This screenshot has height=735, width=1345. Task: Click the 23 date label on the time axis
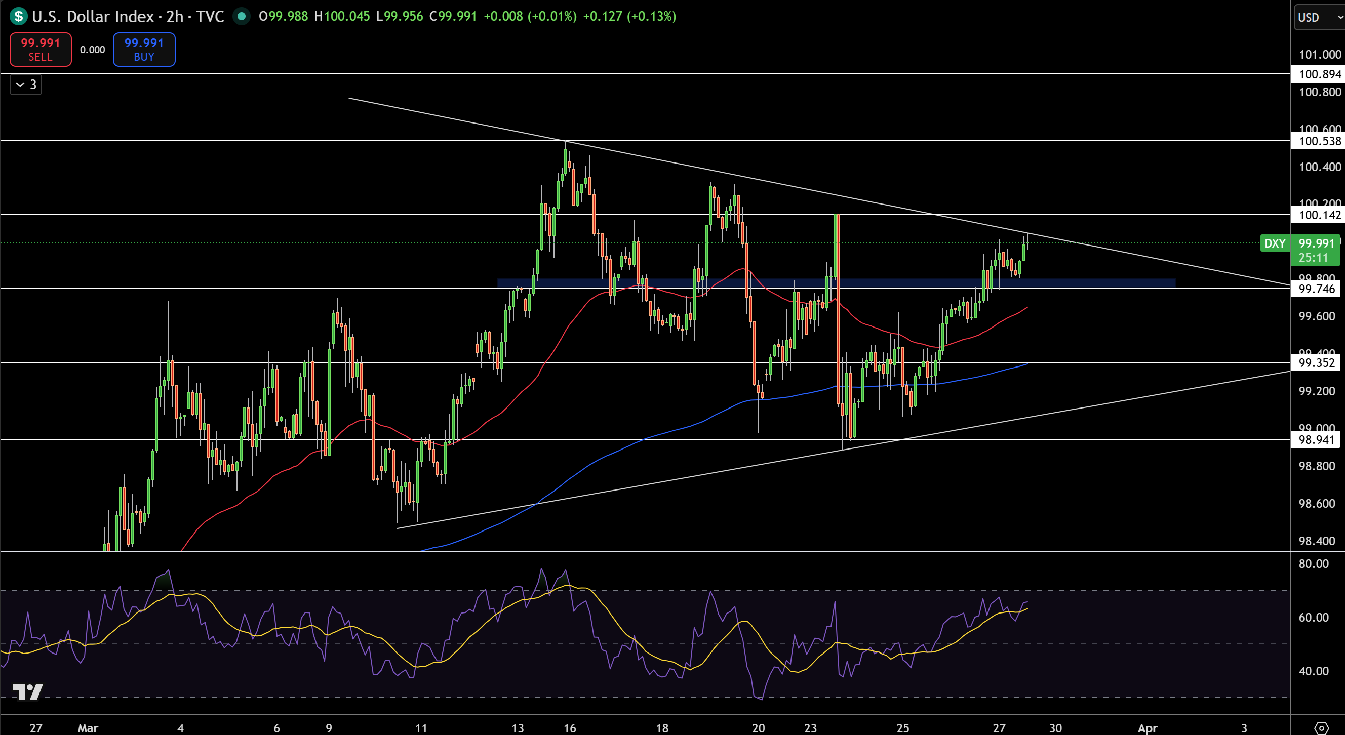click(810, 728)
